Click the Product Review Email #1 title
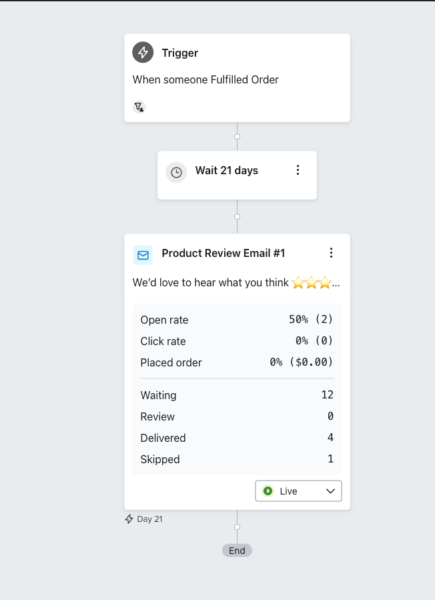The height and width of the screenshot is (600, 435). pyautogui.click(x=224, y=254)
